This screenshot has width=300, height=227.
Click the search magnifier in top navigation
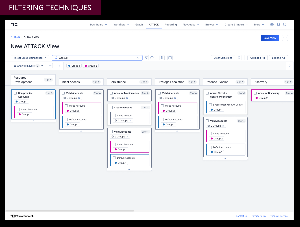[285, 25]
